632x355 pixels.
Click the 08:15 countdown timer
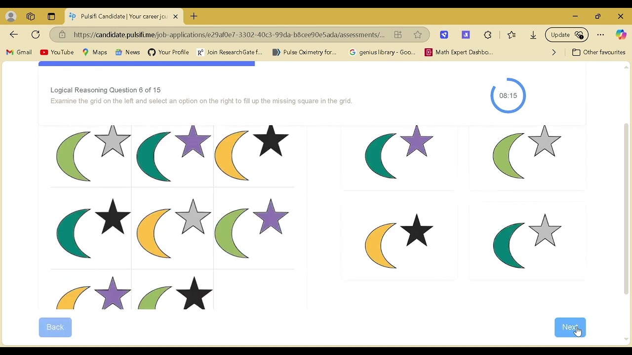508,96
